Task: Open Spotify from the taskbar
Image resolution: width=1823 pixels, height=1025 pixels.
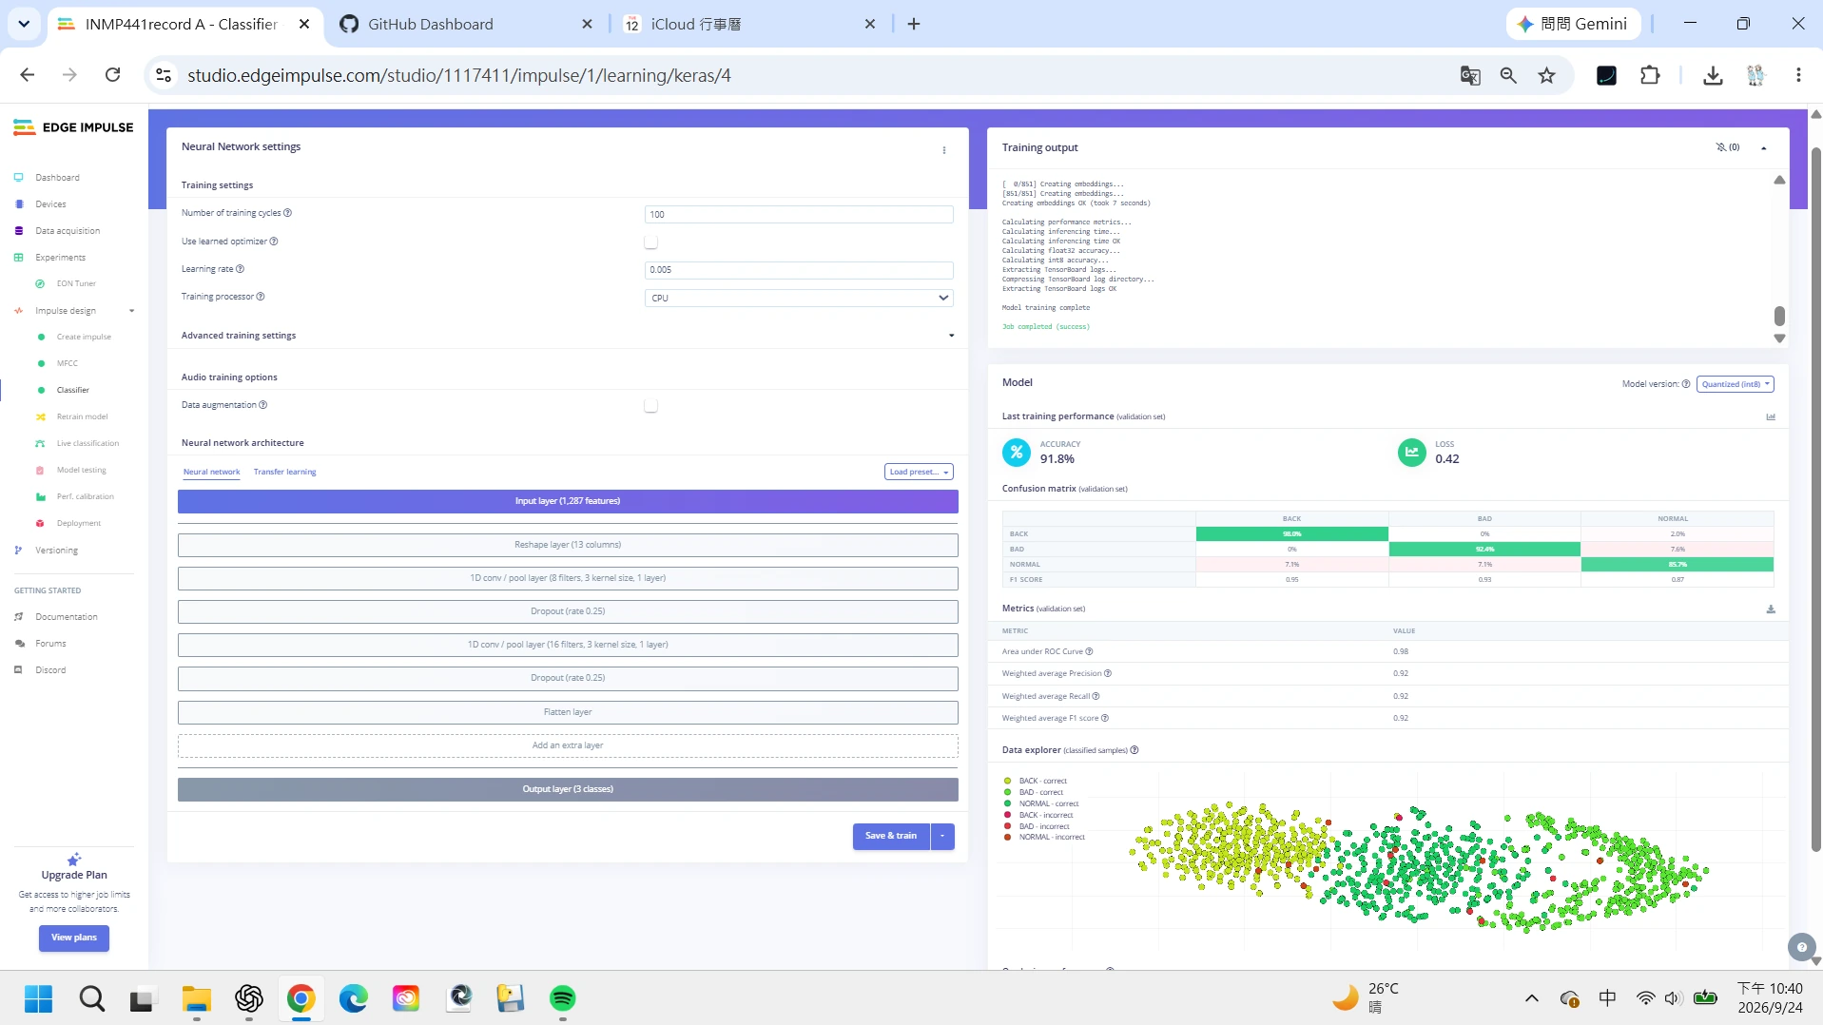Action: pos(563,998)
